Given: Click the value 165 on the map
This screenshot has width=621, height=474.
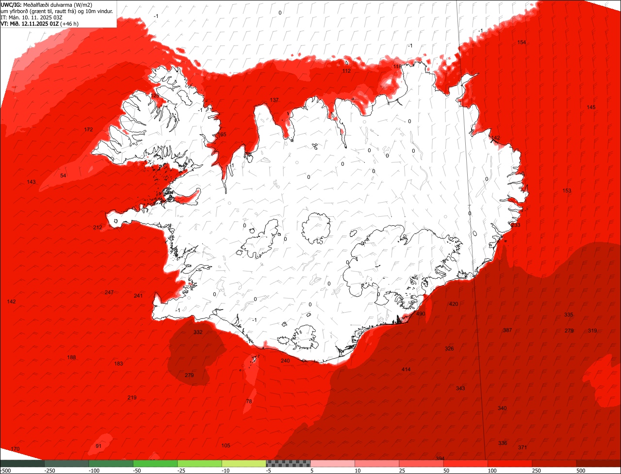Looking at the screenshot, I should tap(222, 134).
